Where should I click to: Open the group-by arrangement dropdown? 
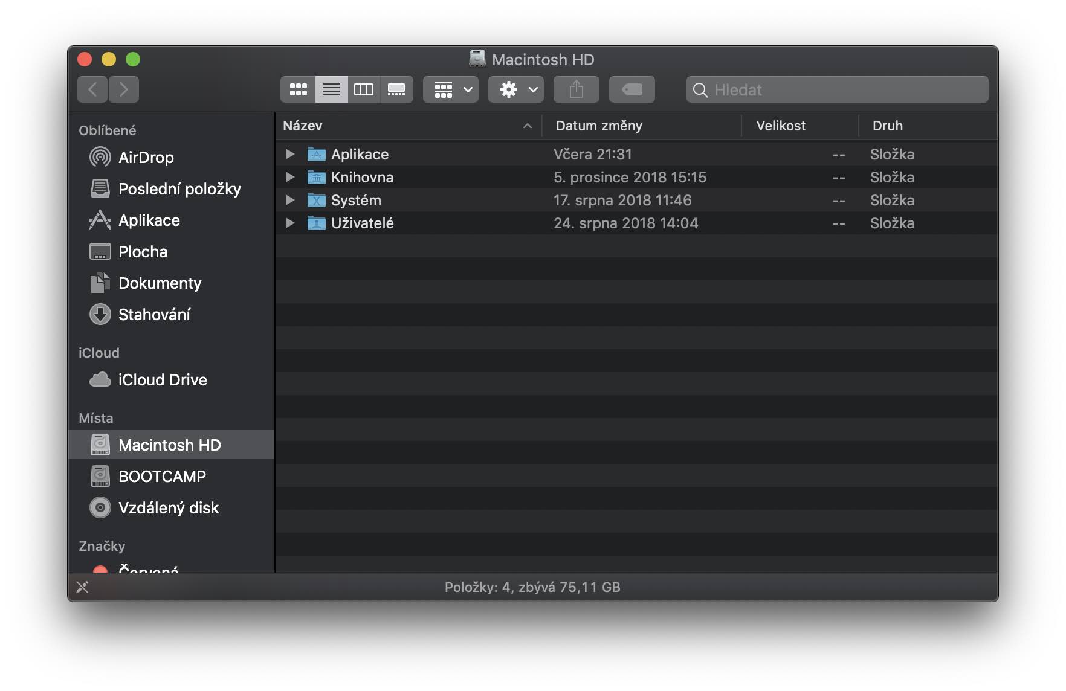(451, 89)
